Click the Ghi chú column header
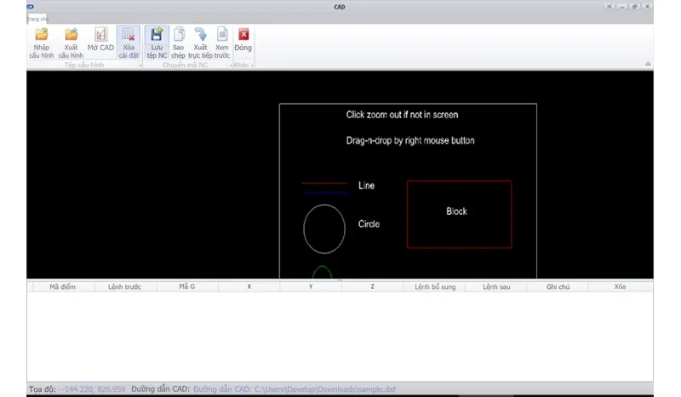This screenshot has width=681, height=397. click(x=558, y=286)
